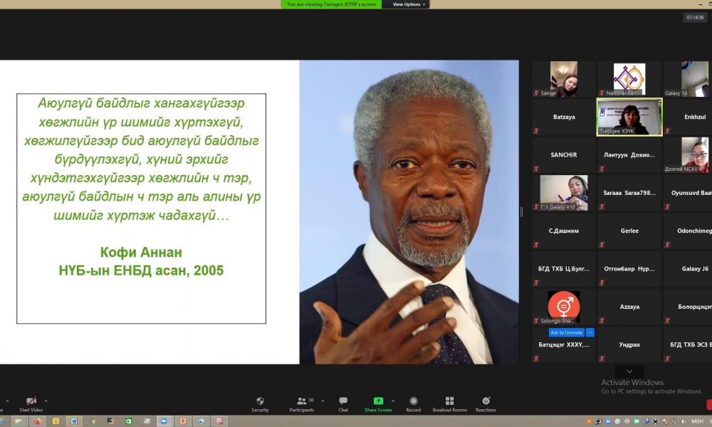
Task: Select the Galaxy S6 video tile
Action: click(688, 79)
